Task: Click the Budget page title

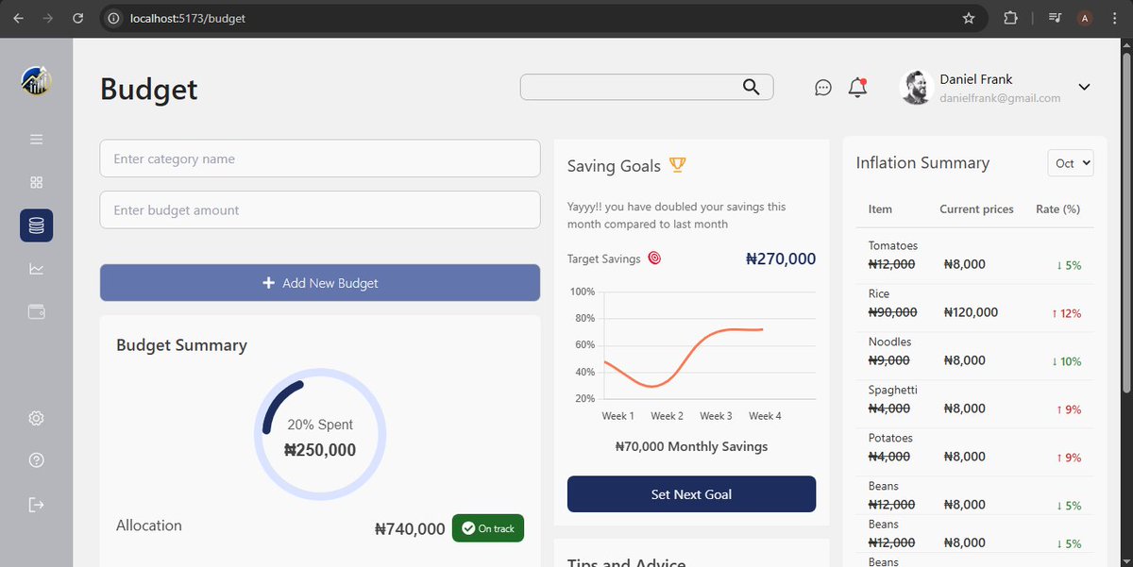Action: point(149,89)
